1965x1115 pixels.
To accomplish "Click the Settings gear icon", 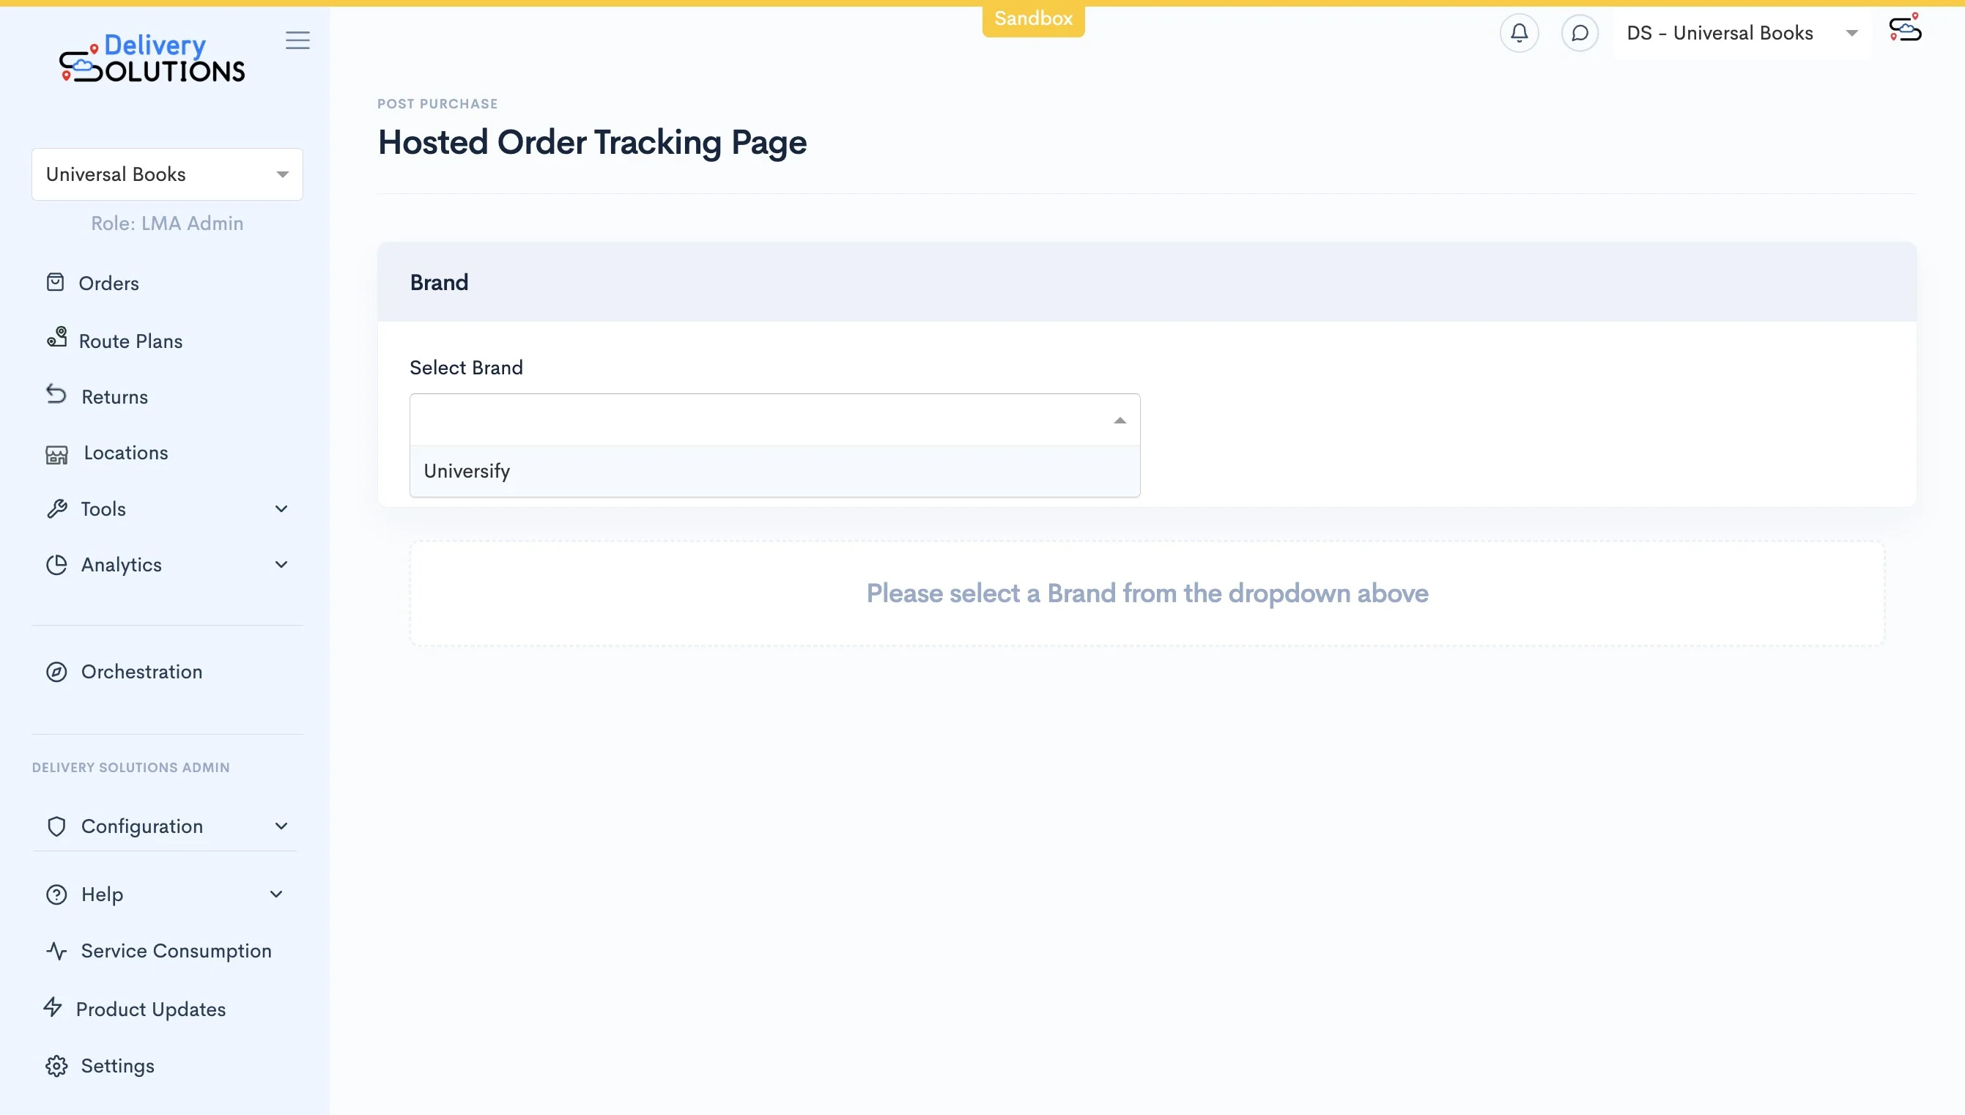I will 56,1066.
